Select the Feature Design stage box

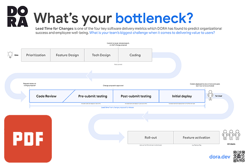[67, 55]
